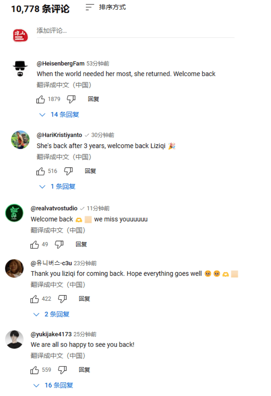Click the 添加评论 comment input field

[135, 31]
